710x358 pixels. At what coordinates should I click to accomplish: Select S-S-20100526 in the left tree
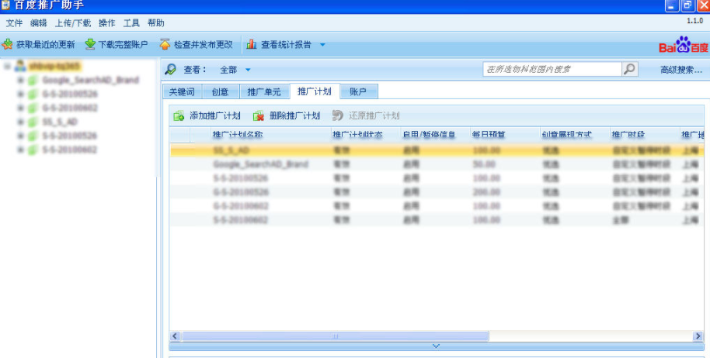69,136
